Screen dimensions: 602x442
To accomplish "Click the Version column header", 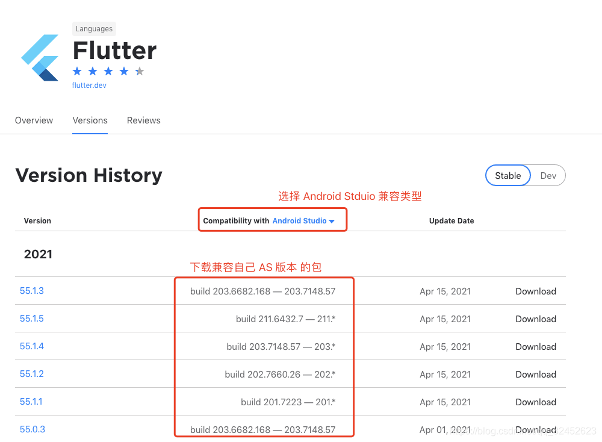I will coord(37,221).
